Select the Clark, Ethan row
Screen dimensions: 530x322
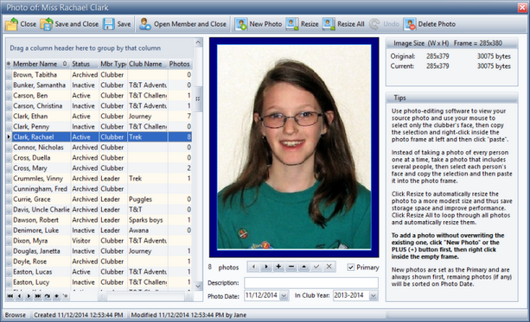[99, 116]
